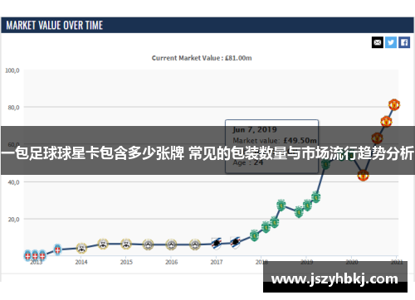The height and width of the screenshot is (300, 415).
Task: Select the raised red-cross club marker in mid-2013
Action: coord(57,249)
